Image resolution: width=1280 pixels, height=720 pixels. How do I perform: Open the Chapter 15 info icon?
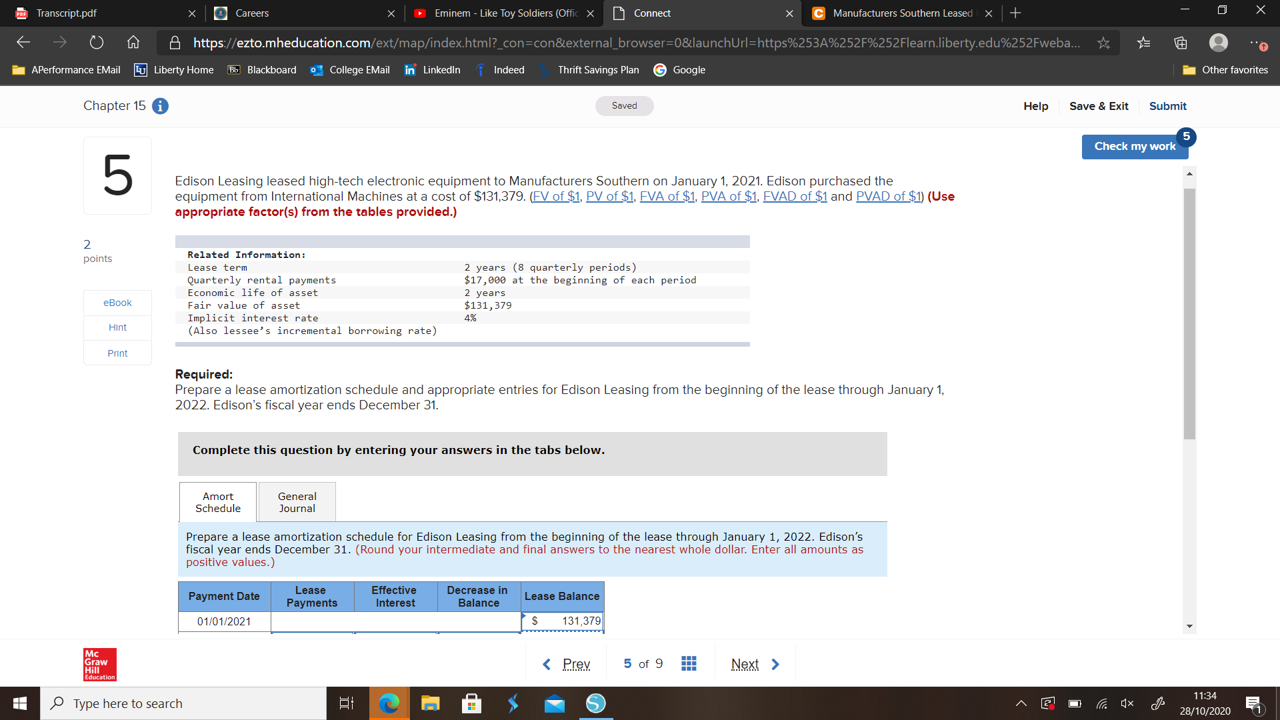[159, 106]
